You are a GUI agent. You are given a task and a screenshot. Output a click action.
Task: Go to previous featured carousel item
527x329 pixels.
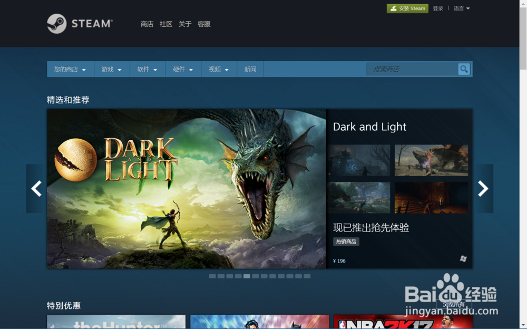[36, 188]
